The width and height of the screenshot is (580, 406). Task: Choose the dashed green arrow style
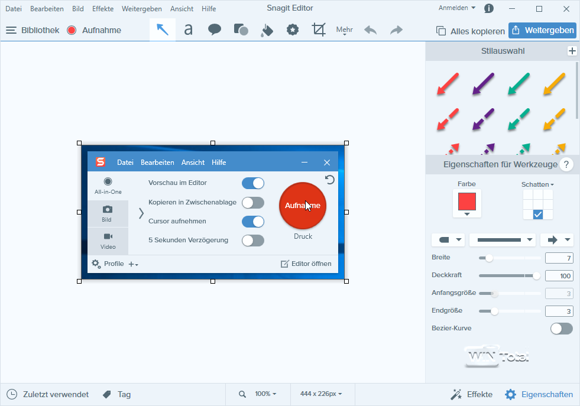[x=519, y=119]
